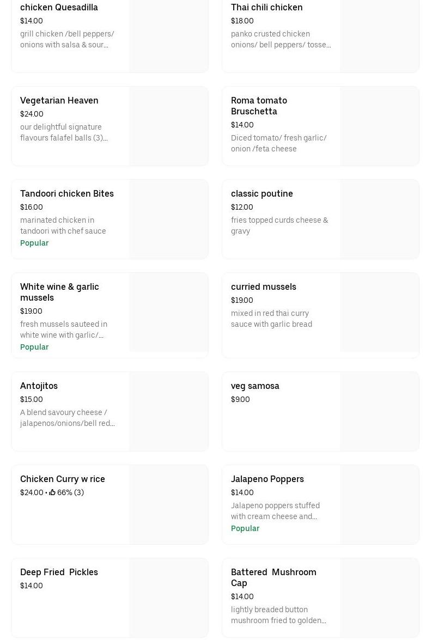
Task: Open Deep Fried Pickles item
Action: point(59,572)
